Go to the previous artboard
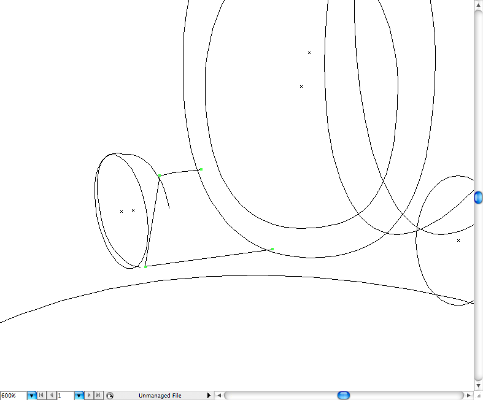The height and width of the screenshot is (400, 483). tap(52, 396)
